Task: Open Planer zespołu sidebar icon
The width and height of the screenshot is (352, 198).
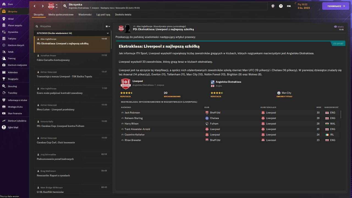Action: 4,25
